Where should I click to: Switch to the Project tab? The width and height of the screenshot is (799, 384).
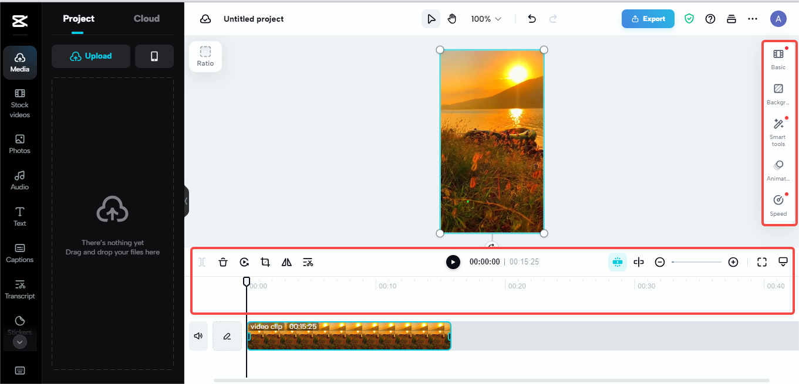79,19
